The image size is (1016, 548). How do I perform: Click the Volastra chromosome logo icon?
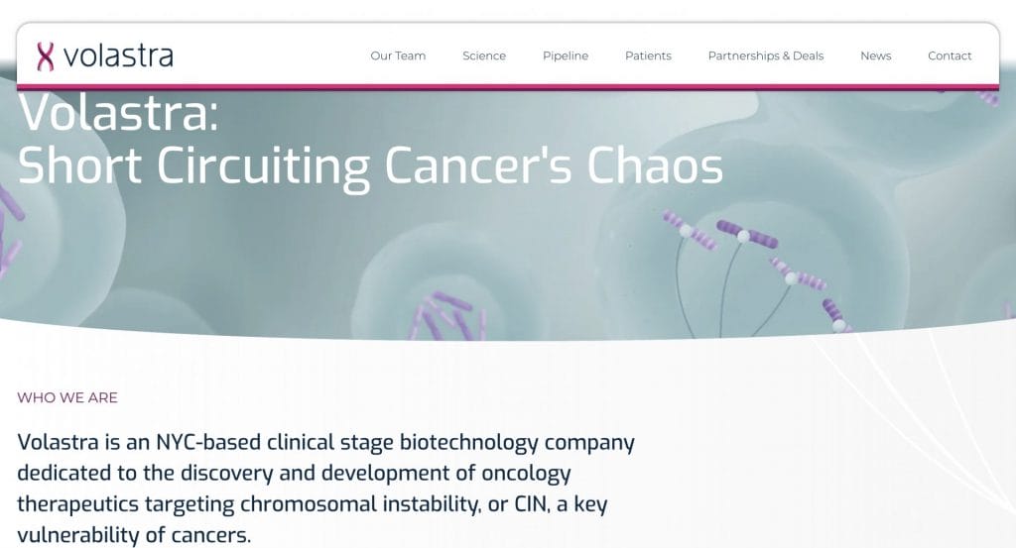click(45, 56)
